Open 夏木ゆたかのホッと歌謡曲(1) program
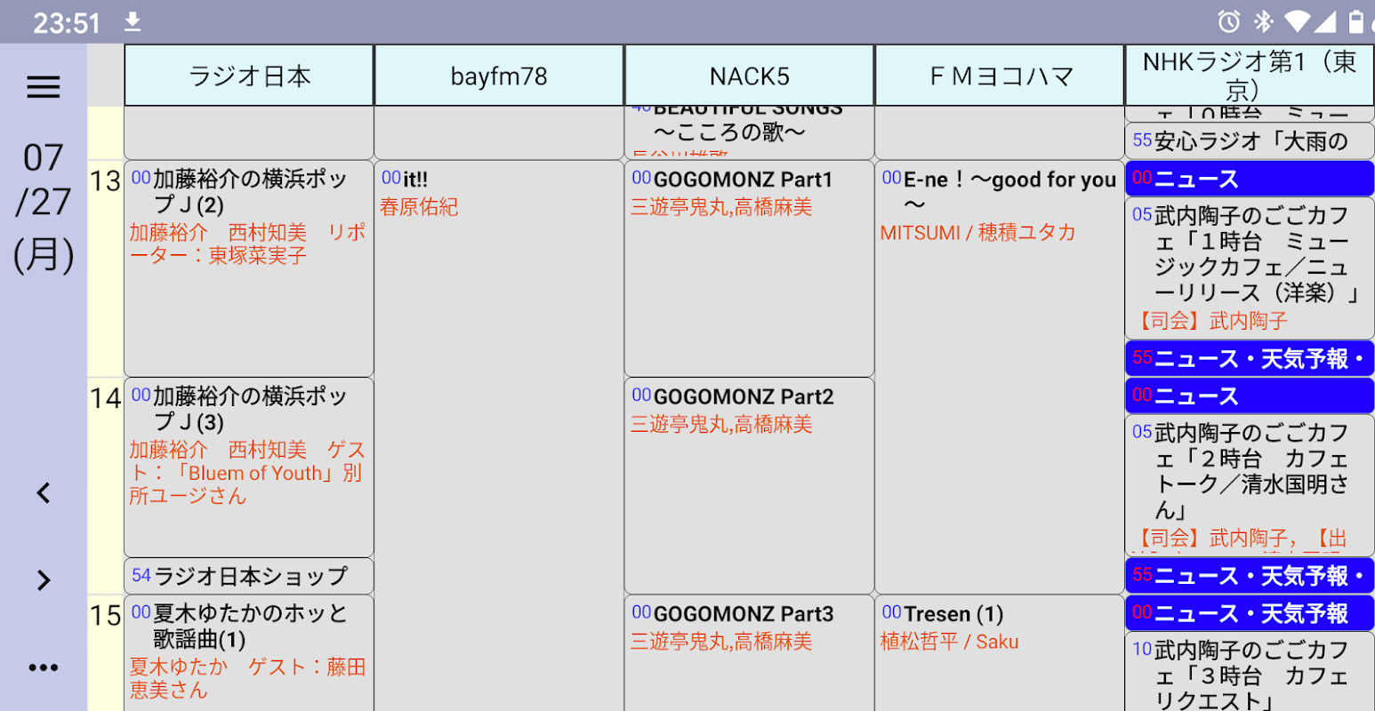The image size is (1375, 711). click(x=249, y=653)
